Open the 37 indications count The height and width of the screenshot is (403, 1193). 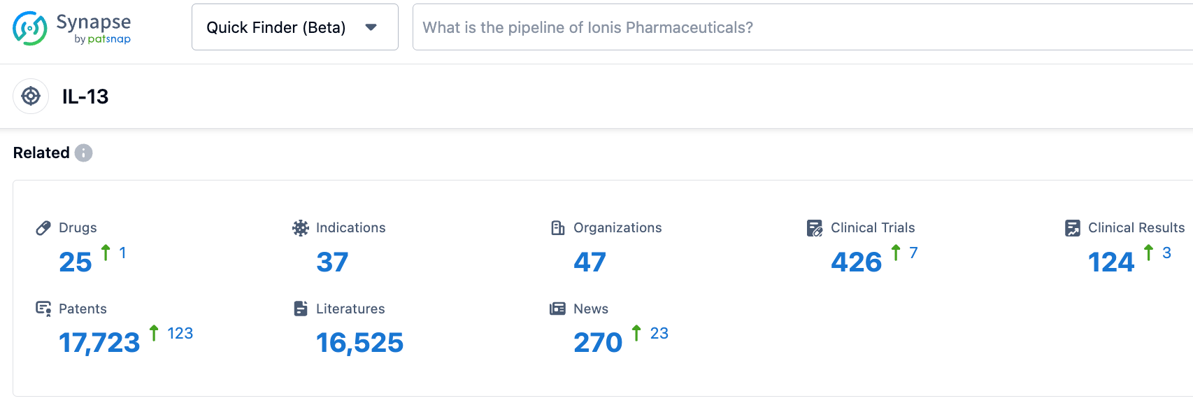coord(332,262)
